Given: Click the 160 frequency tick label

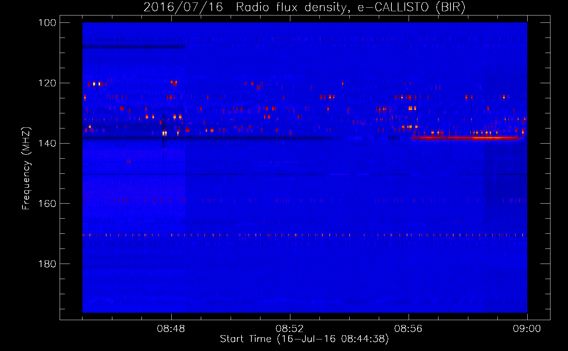Looking at the screenshot, I should (x=47, y=204).
